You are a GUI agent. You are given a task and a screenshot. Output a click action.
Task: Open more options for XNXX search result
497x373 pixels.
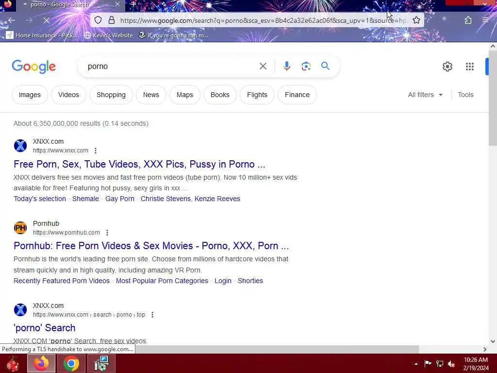[152, 315]
